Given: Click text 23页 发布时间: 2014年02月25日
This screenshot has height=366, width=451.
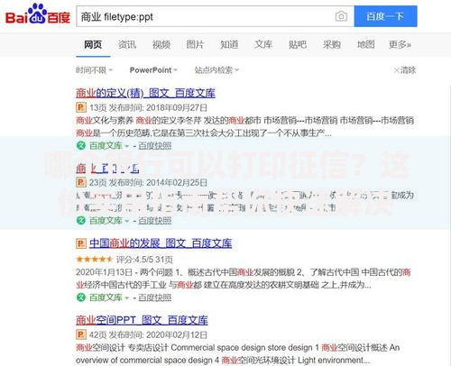Looking at the screenshot, I should (149, 182).
